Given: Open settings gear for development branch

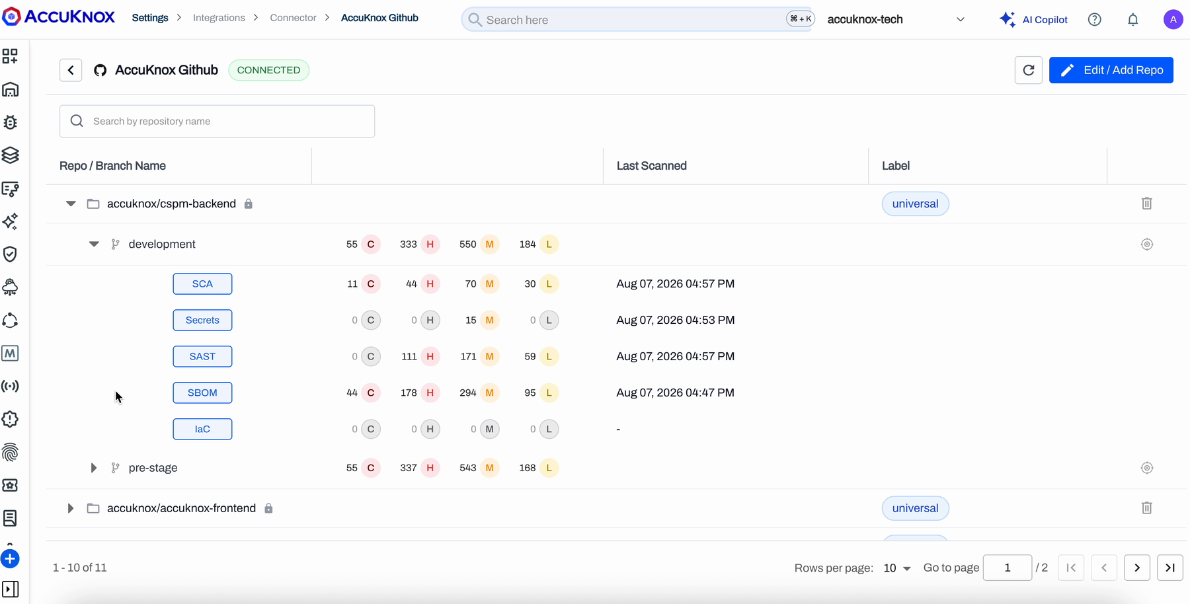Looking at the screenshot, I should coord(1146,245).
